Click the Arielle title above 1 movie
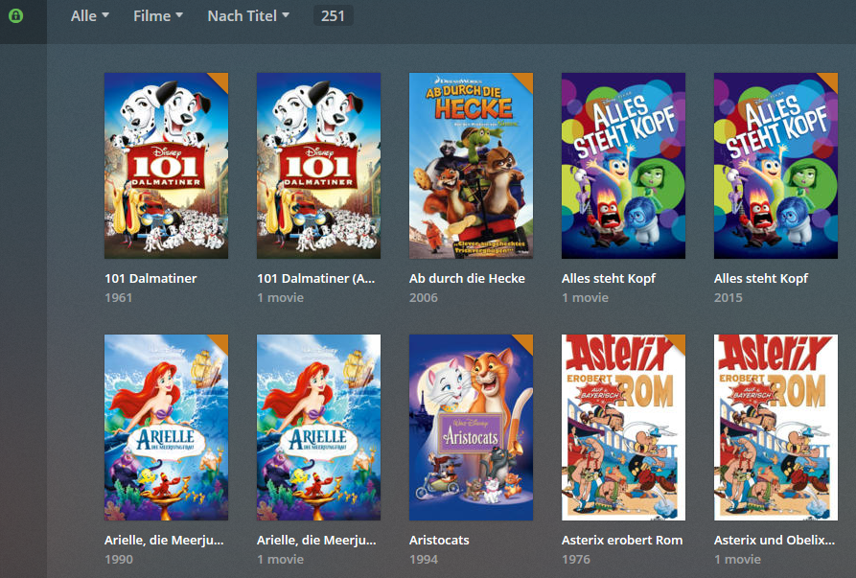The width and height of the screenshot is (856, 578). [x=316, y=541]
